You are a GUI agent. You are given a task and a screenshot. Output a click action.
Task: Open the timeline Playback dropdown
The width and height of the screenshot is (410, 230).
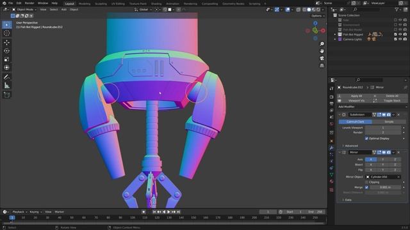point(20,212)
